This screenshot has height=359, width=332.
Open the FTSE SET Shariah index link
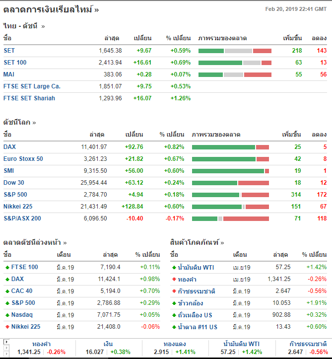pyautogui.click(x=29, y=98)
